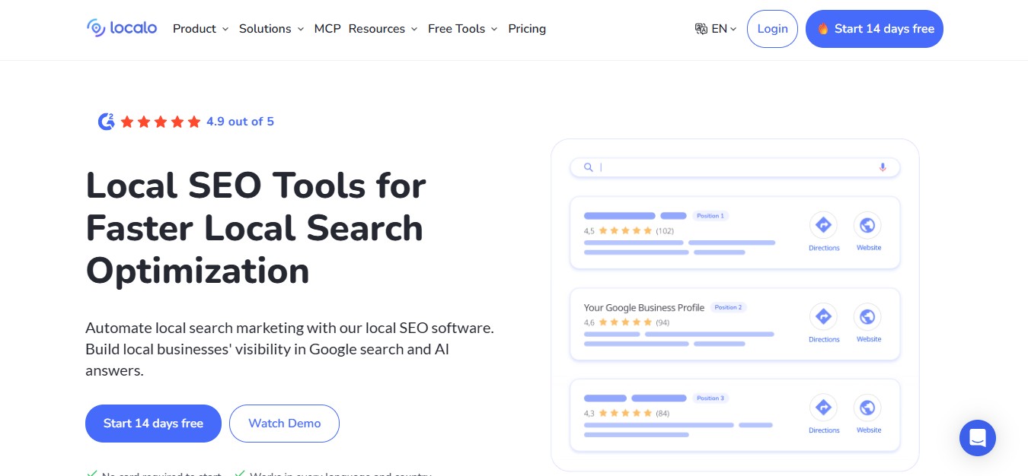Expand the Free Tools chevron arrow
The image size is (1028, 476).
pos(493,29)
